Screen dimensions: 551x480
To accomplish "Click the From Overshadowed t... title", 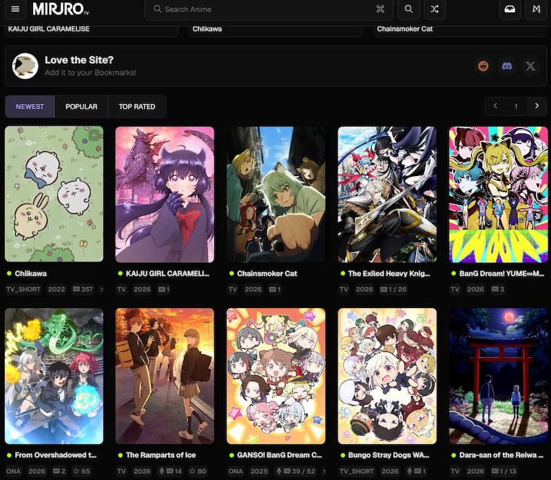I will [x=56, y=455].
